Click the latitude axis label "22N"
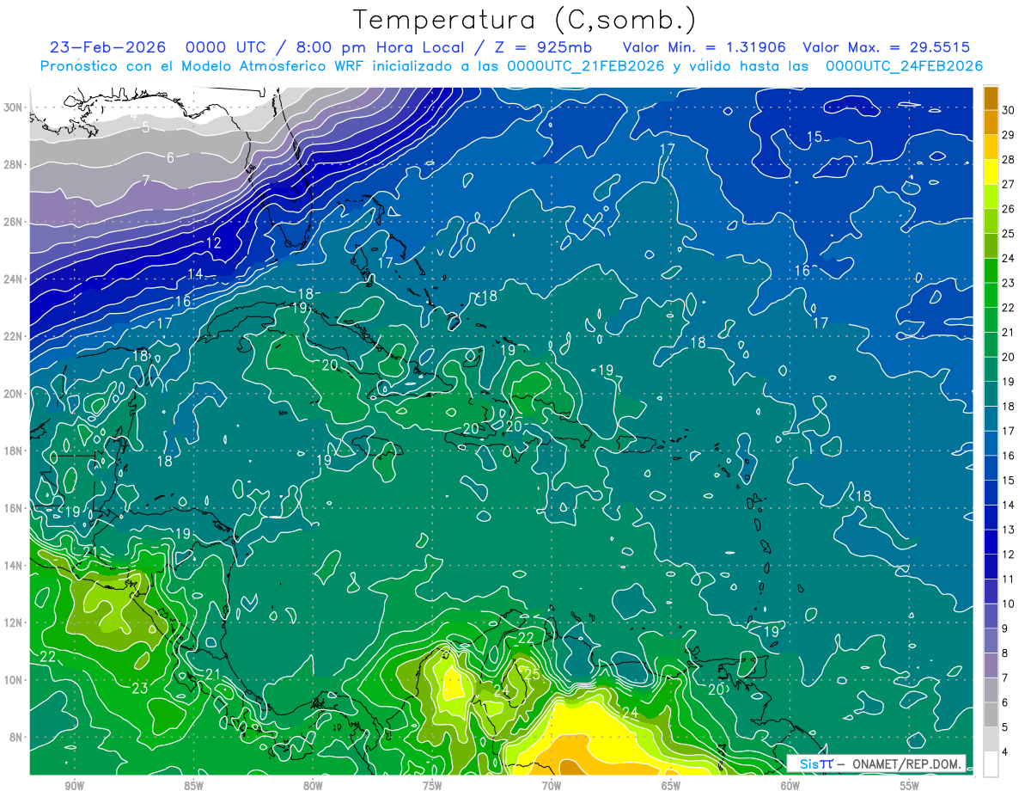This screenshot has height=797, width=1031. click(14, 336)
